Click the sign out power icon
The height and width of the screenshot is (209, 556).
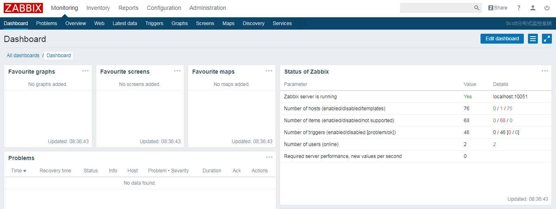tap(547, 8)
